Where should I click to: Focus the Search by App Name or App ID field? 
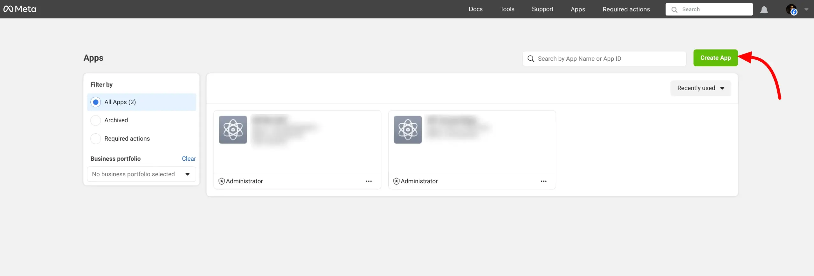pos(604,59)
